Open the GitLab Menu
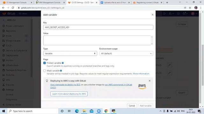 [x=23, y=14]
